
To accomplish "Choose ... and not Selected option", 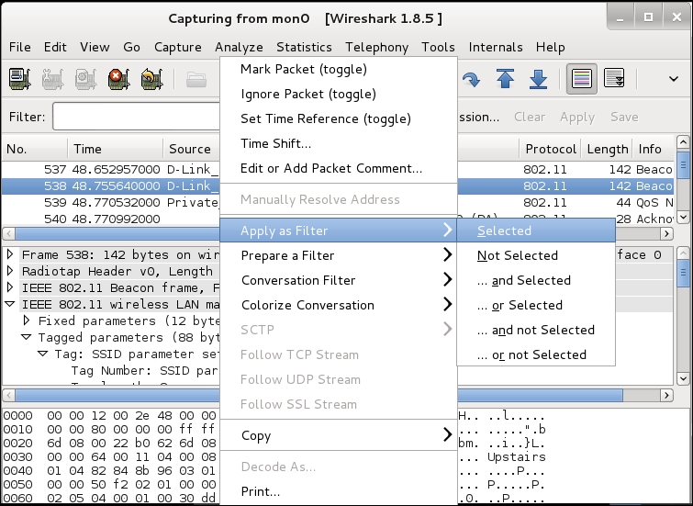I will (x=536, y=330).
